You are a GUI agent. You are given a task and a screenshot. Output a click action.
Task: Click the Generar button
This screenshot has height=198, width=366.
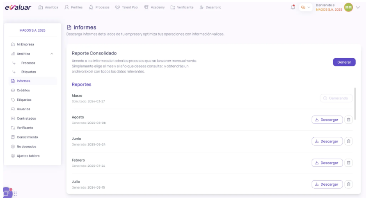click(x=344, y=62)
